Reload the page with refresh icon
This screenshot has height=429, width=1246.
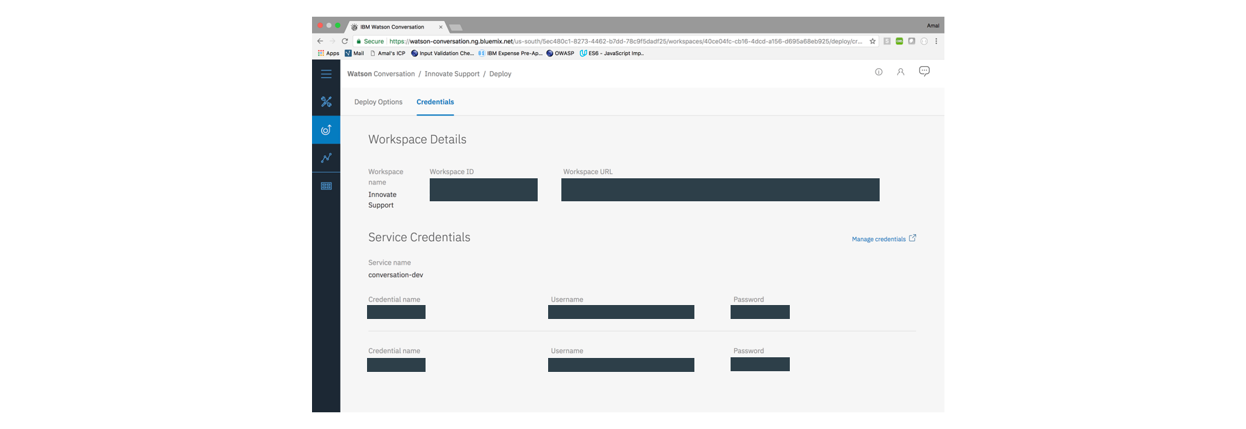point(345,41)
